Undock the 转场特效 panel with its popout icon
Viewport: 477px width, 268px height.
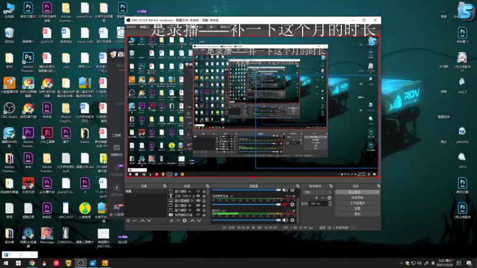pyautogui.click(x=331, y=186)
